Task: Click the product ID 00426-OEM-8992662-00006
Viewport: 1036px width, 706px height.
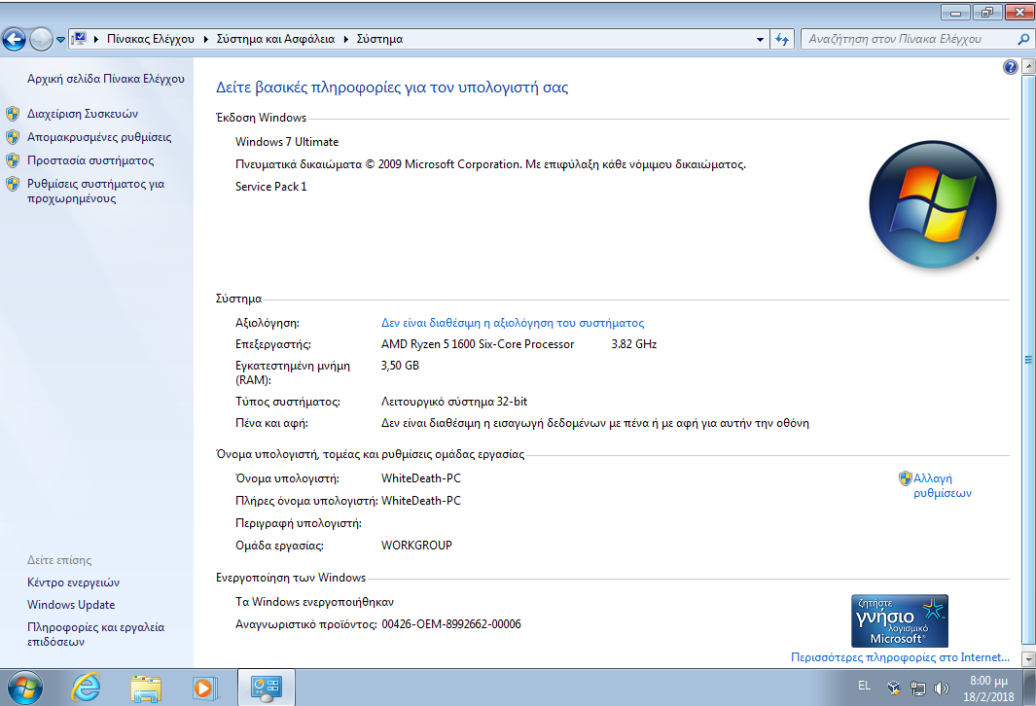Action: [x=451, y=624]
